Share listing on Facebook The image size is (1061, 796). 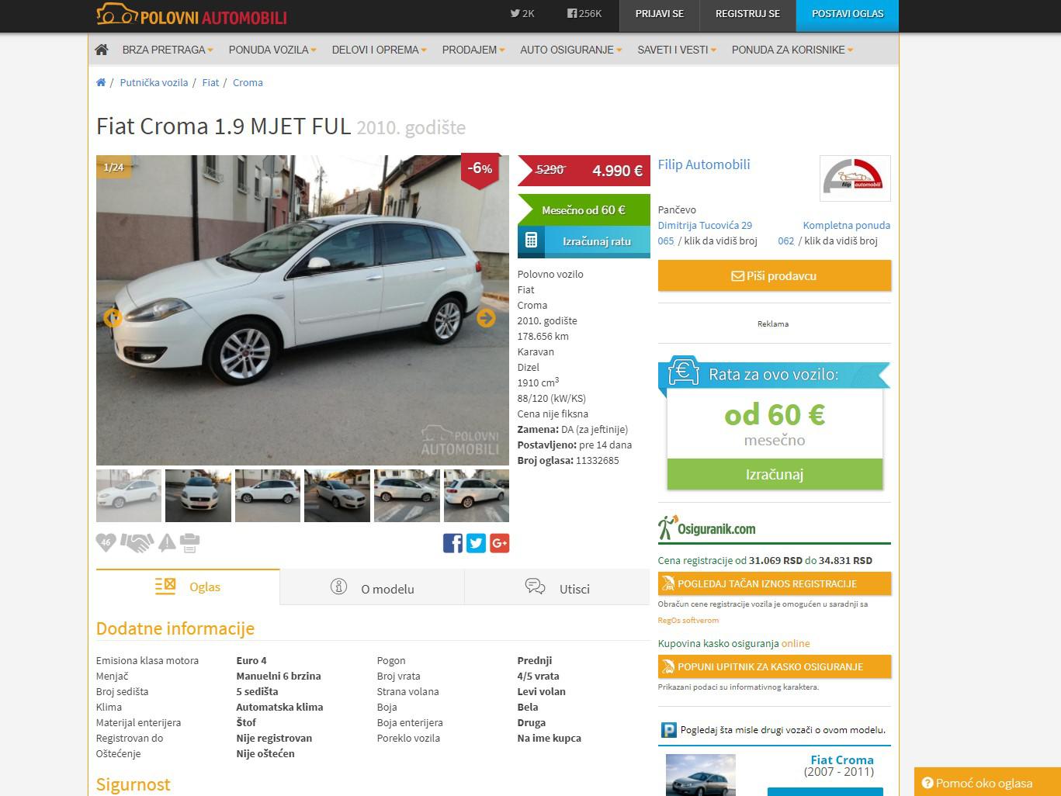coord(452,543)
